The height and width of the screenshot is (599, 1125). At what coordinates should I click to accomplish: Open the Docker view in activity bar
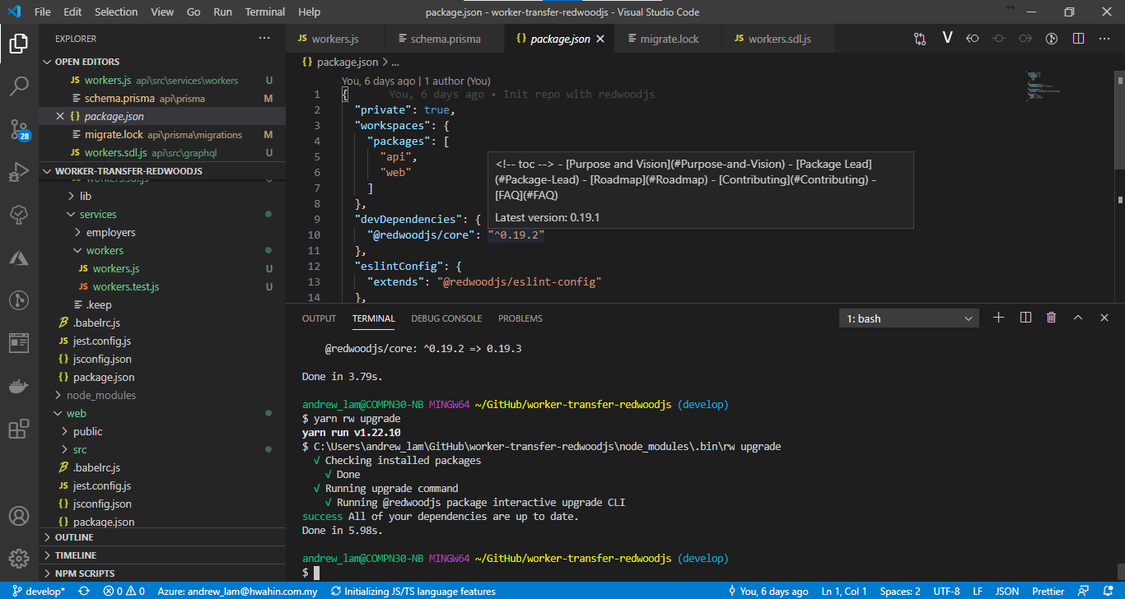(19, 386)
